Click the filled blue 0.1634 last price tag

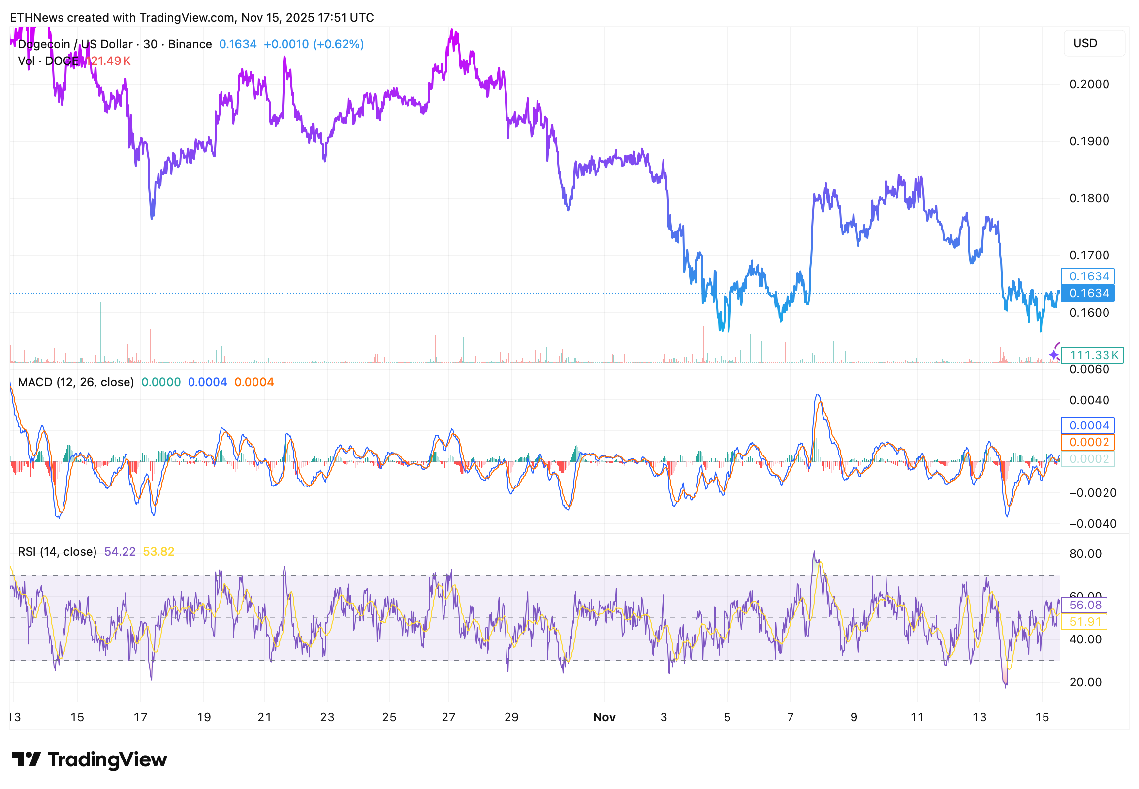point(1088,293)
